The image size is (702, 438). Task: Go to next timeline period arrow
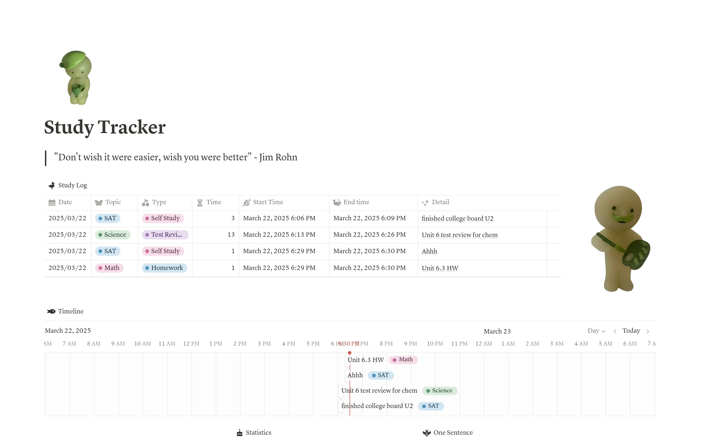pyautogui.click(x=648, y=331)
